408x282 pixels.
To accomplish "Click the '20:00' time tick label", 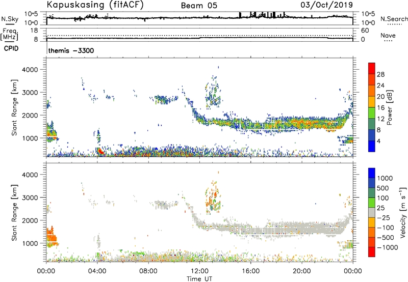I will tap(301, 271).
